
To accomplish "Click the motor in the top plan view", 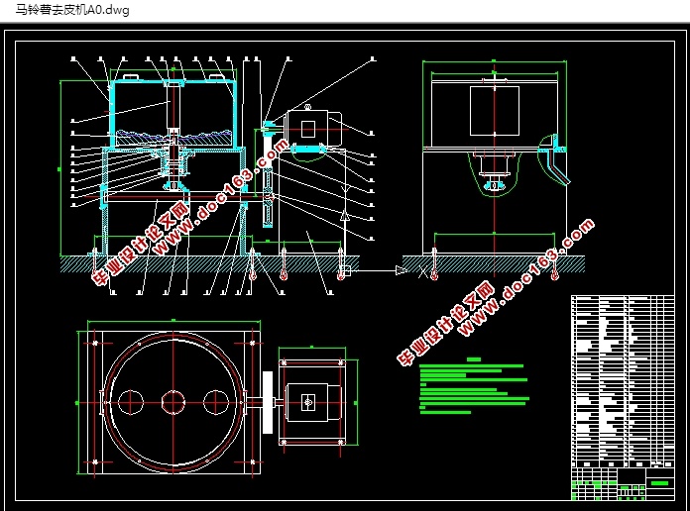I will click(313, 402).
